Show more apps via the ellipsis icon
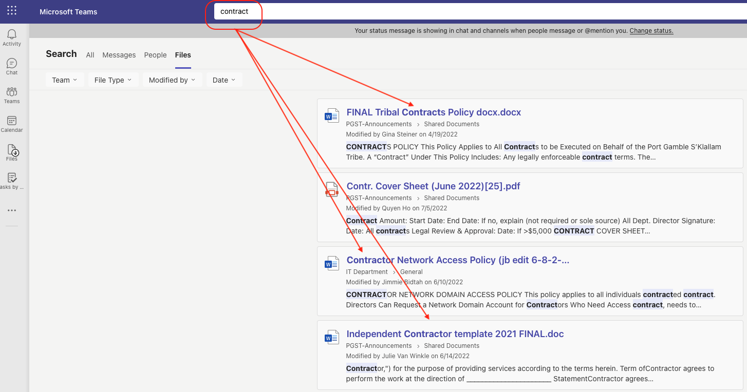This screenshot has height=392, width=747. (x=12, y=210)
